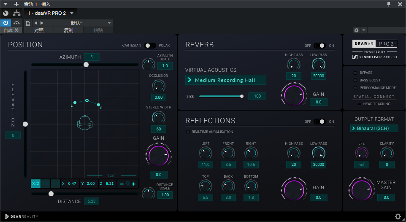The width and height of the screenshot is (406, 222).
Task: Click the Azimuth value field
Action: 92,57
